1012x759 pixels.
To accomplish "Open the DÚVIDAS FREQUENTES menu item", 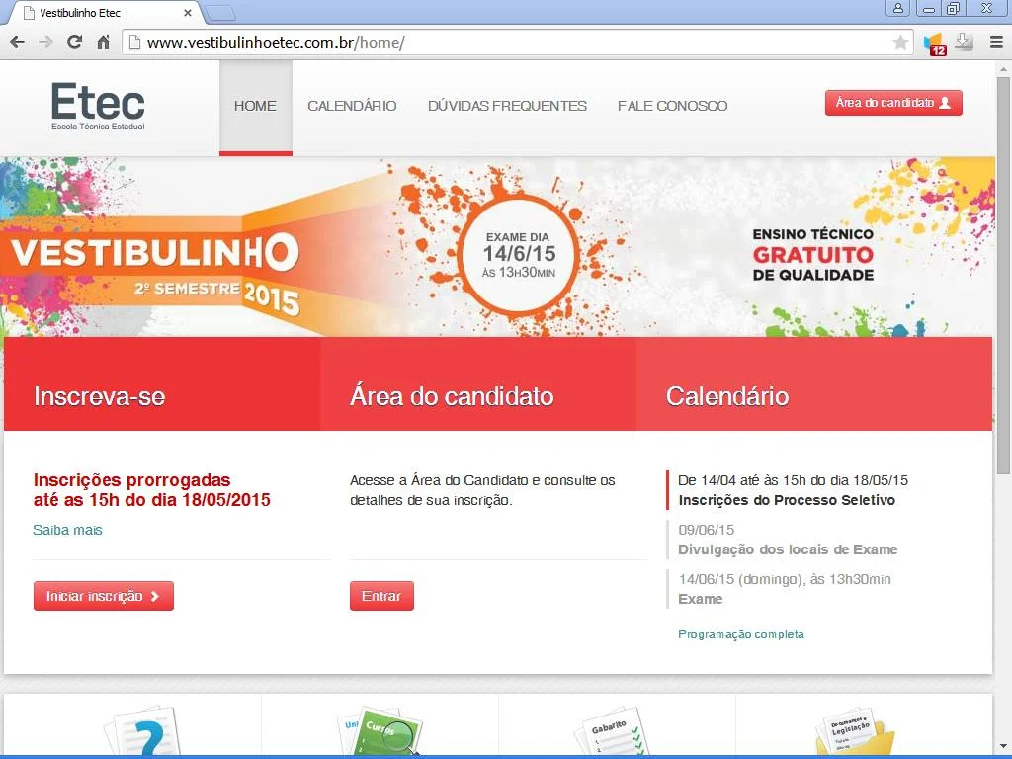I will point(507,106).
